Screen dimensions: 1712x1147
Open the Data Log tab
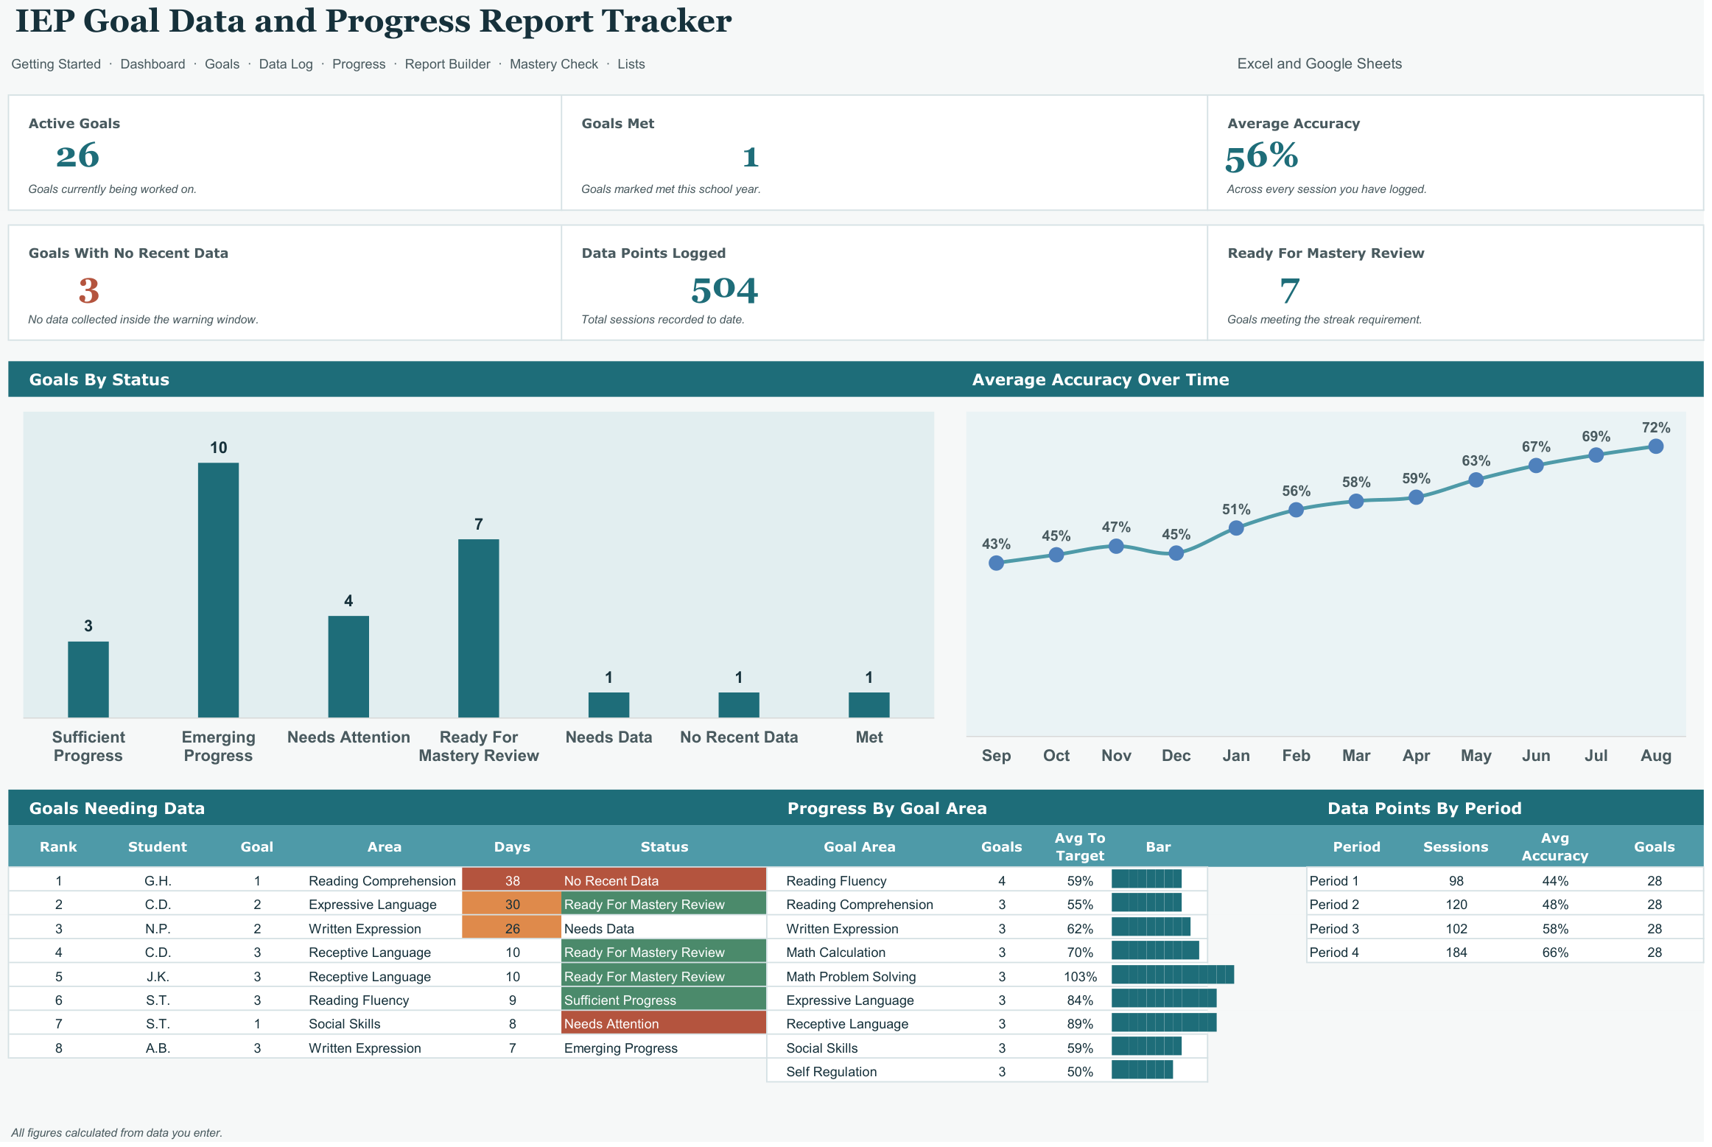tap(286, 64)
